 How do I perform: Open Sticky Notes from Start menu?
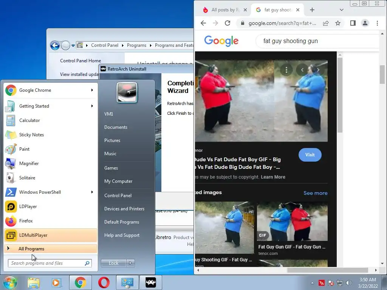pos(51,135)
